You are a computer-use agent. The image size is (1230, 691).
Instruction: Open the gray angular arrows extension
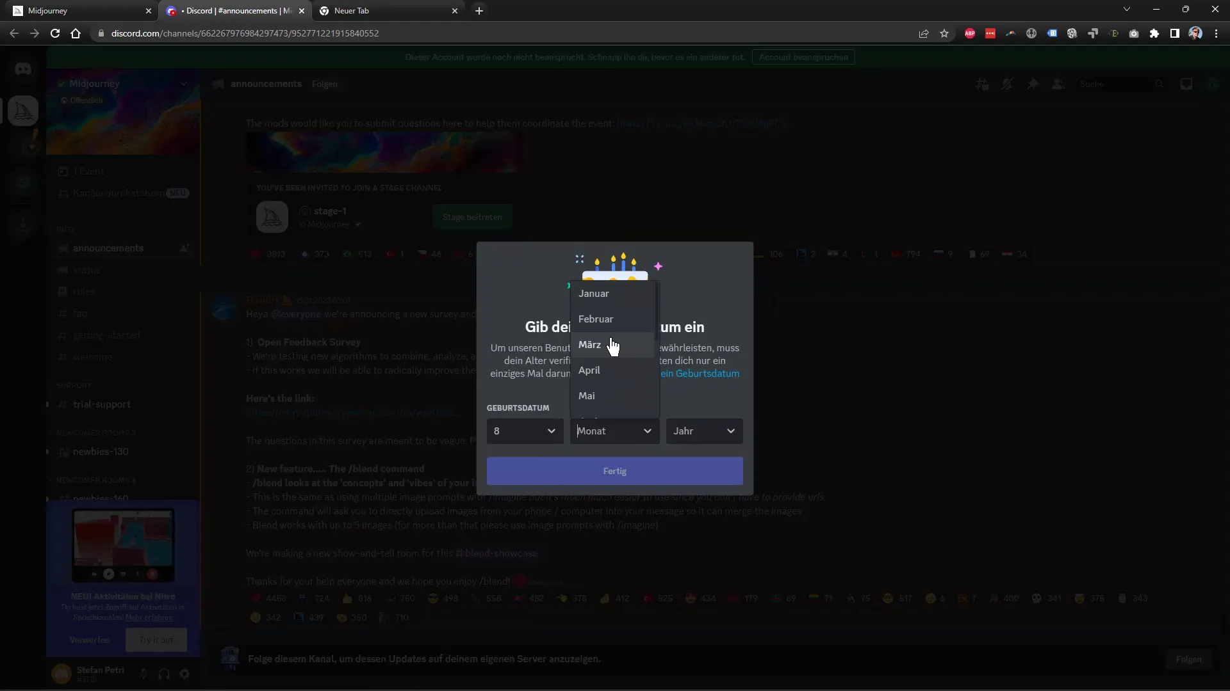click(x=1093, y=33)
